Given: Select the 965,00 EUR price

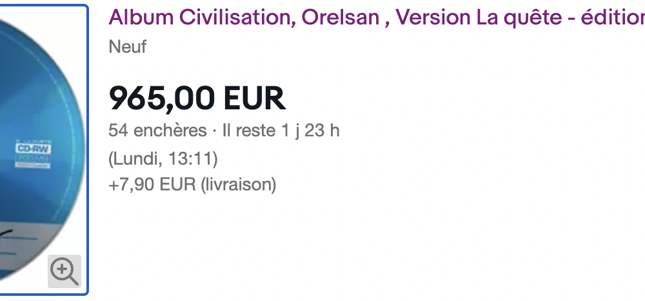Looking at the screenshot, I should (x=197, y=98).
